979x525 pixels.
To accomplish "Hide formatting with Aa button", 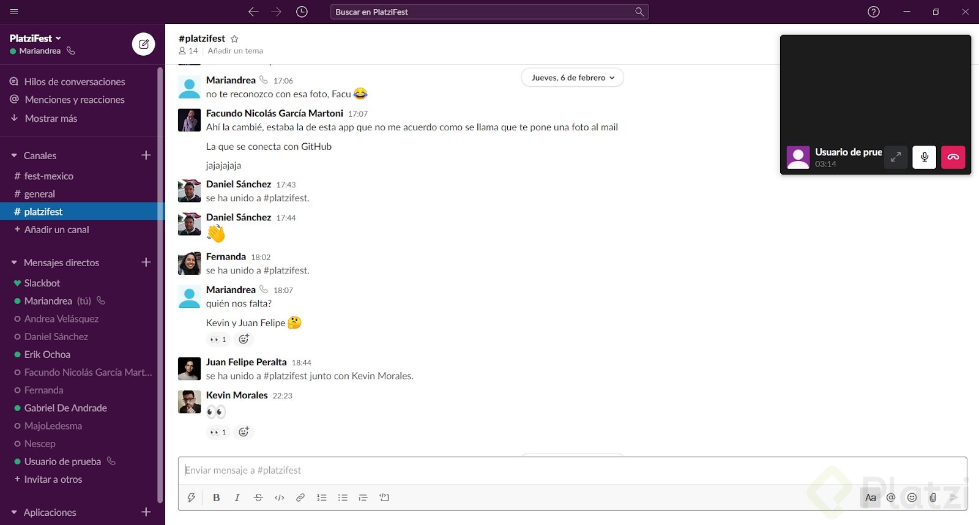I will tap(870, 497).
